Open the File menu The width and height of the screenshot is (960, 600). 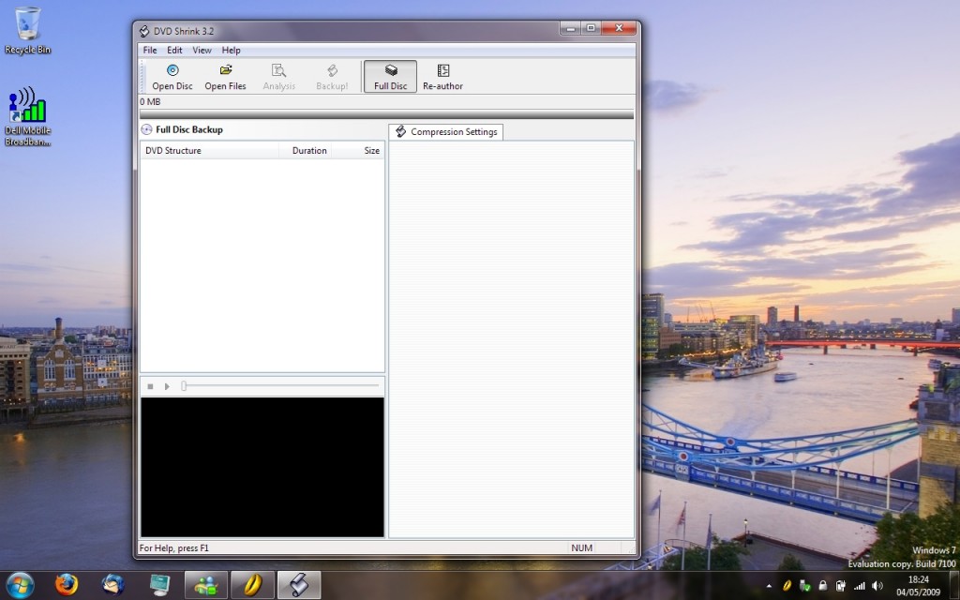[x=150, y=51]
